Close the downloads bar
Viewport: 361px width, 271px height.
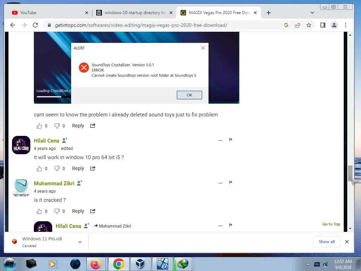[x=347, y=241]
